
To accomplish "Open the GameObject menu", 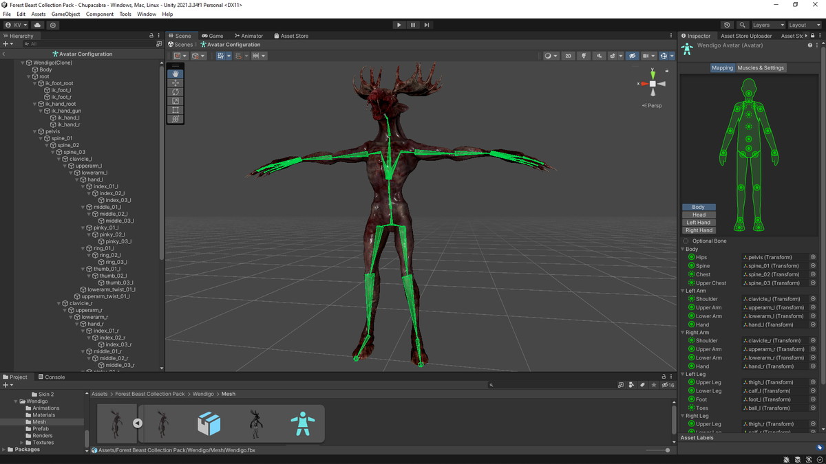I will [x=65, y=14].
